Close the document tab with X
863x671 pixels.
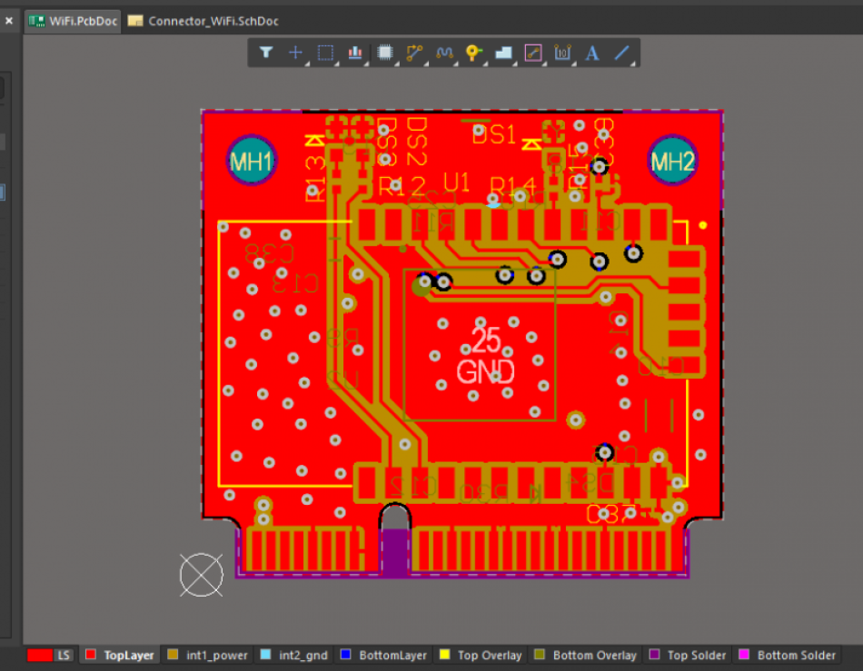coord(9,21)
